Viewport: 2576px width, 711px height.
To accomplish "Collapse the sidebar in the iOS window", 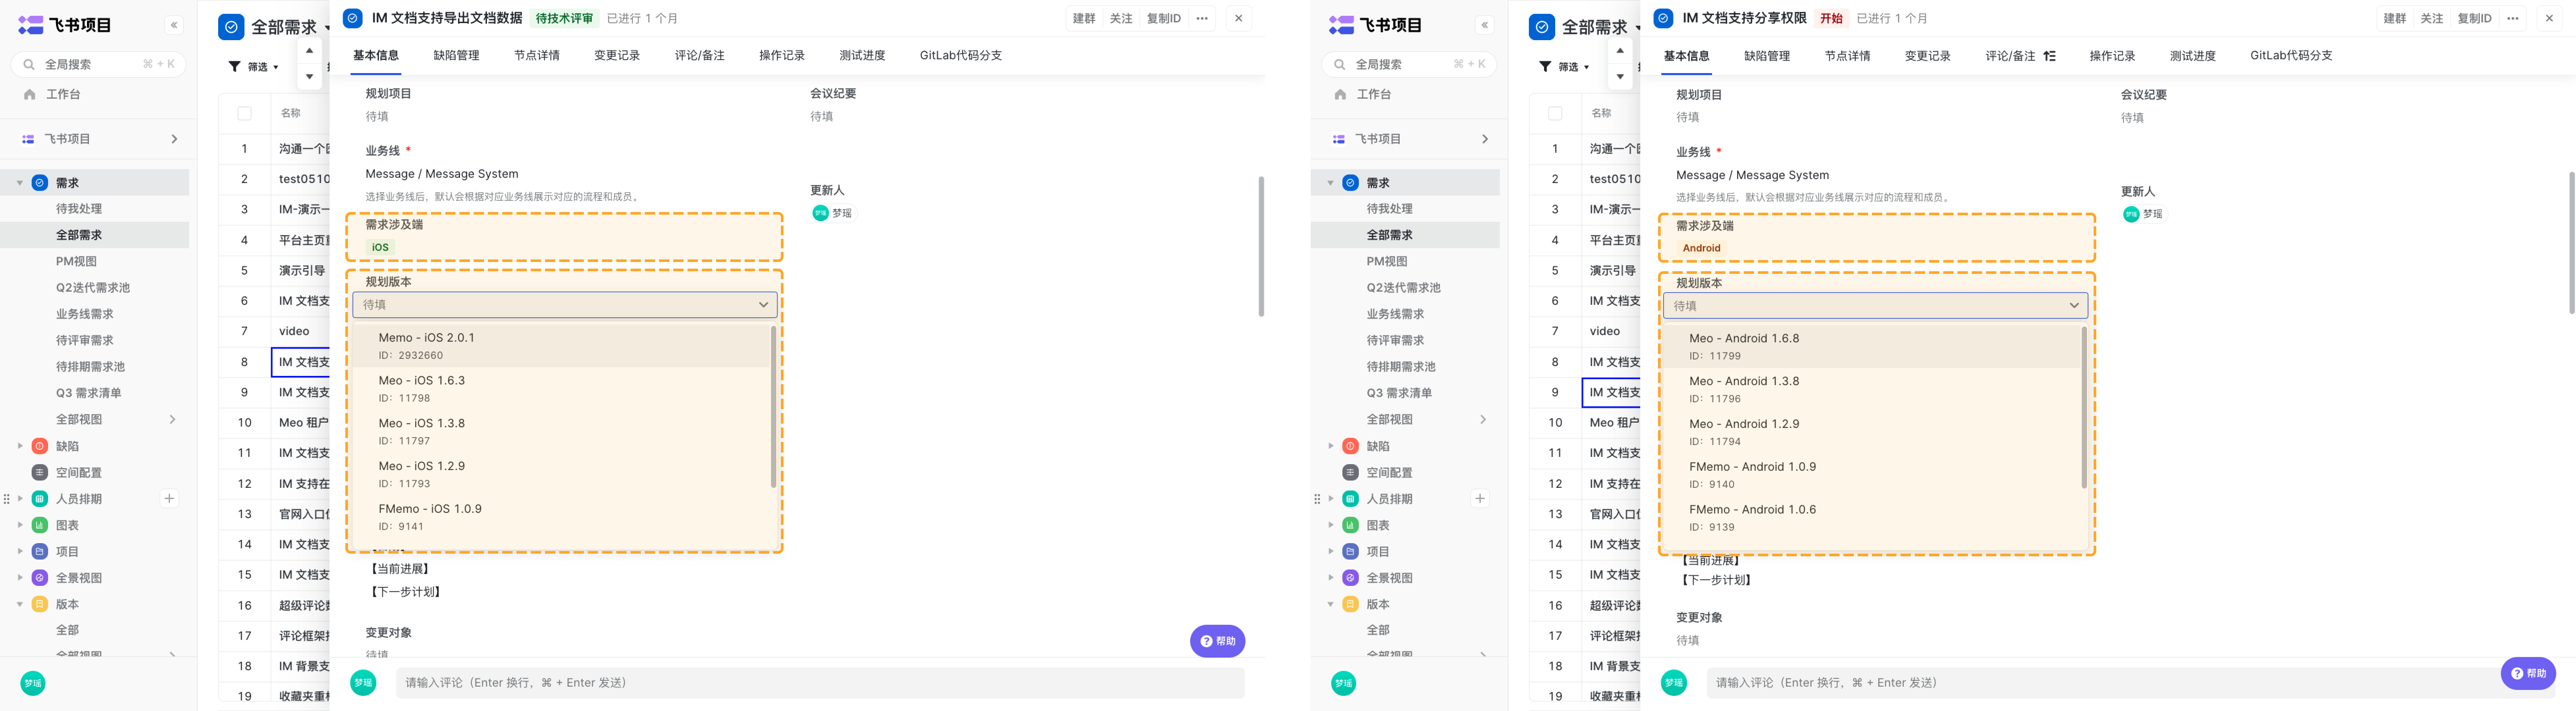I will [x=174, y=25].
